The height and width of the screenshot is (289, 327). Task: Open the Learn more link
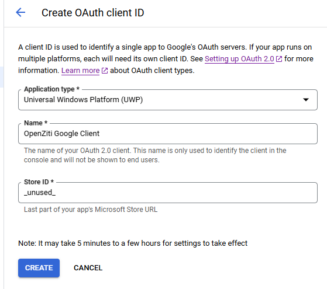[80, 71]
